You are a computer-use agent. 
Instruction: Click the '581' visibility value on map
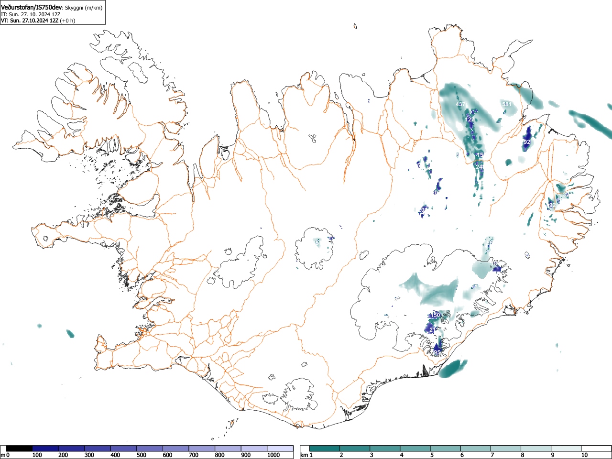pyautogui.click(x=507, y=104)
